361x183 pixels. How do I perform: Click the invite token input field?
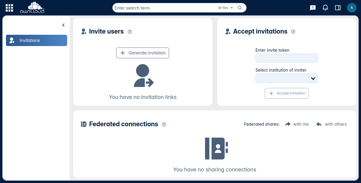click(286, 58)
